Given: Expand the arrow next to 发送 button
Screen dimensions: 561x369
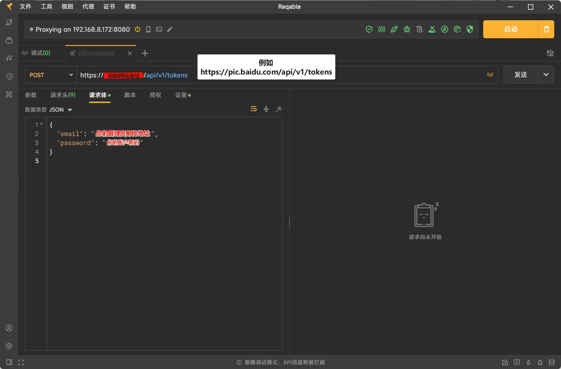Looking at the screenshot, I should point(546,75).
